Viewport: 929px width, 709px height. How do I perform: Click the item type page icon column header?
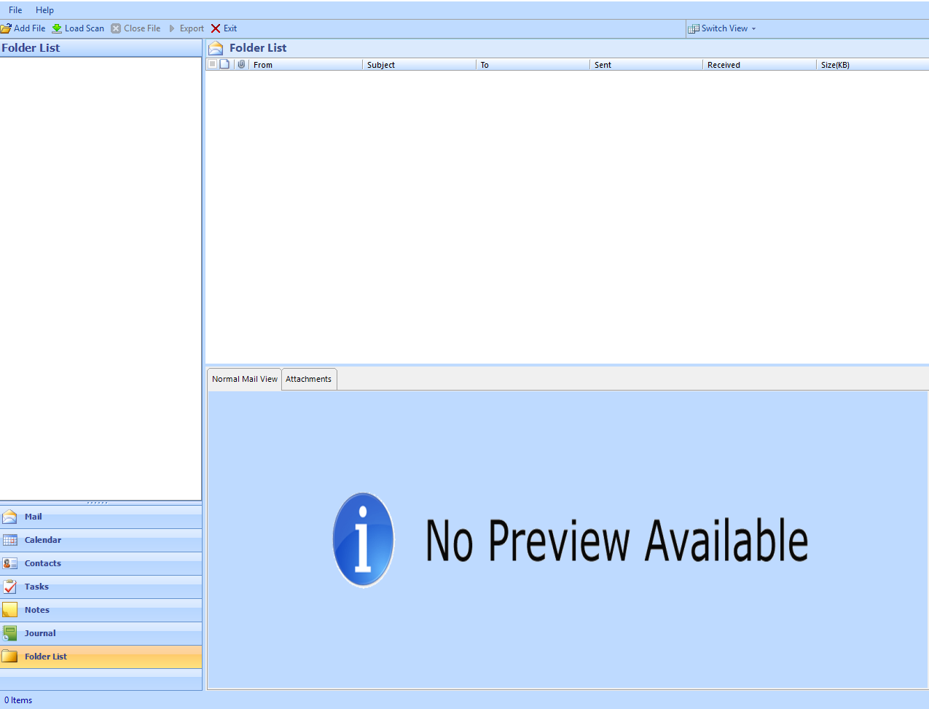coord(224,64)
